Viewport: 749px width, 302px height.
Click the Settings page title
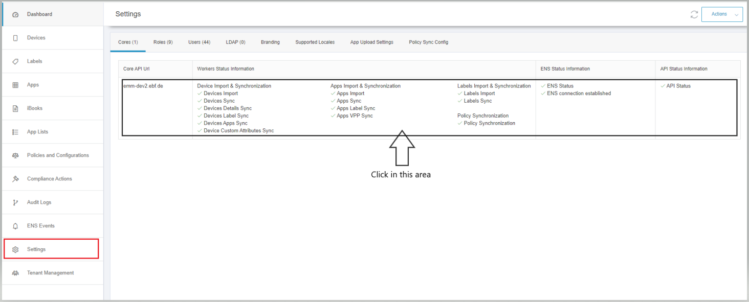(x=128, y=14)
